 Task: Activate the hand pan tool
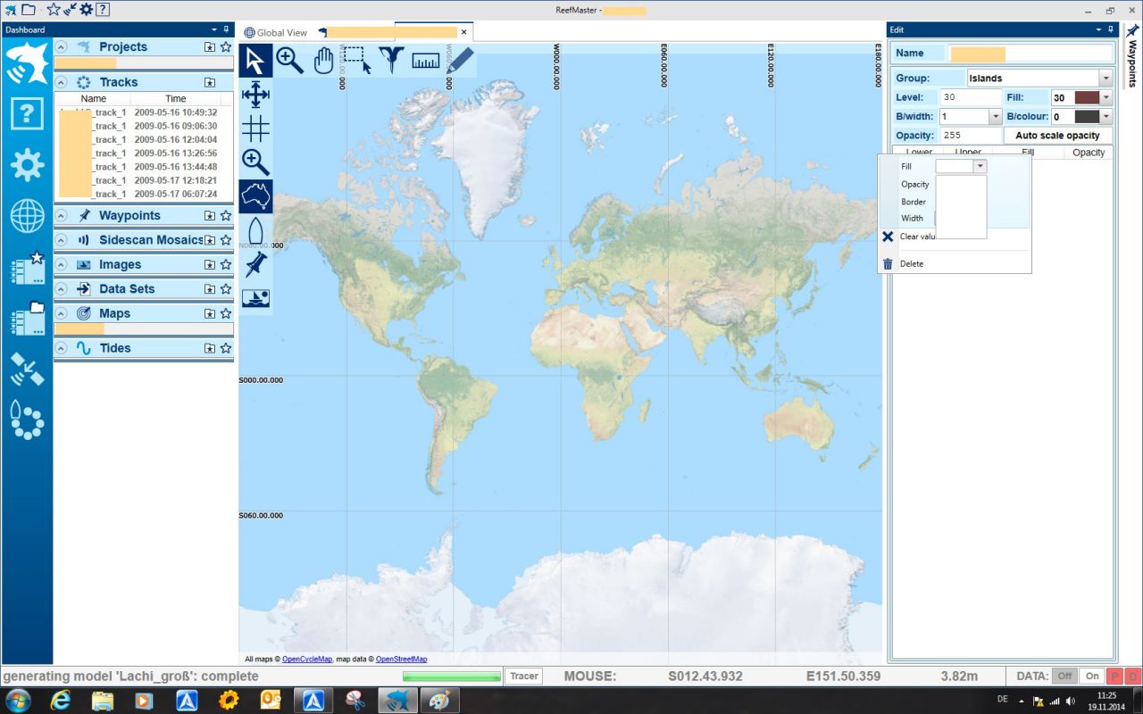pyautogui.click(x=323, y=61)
